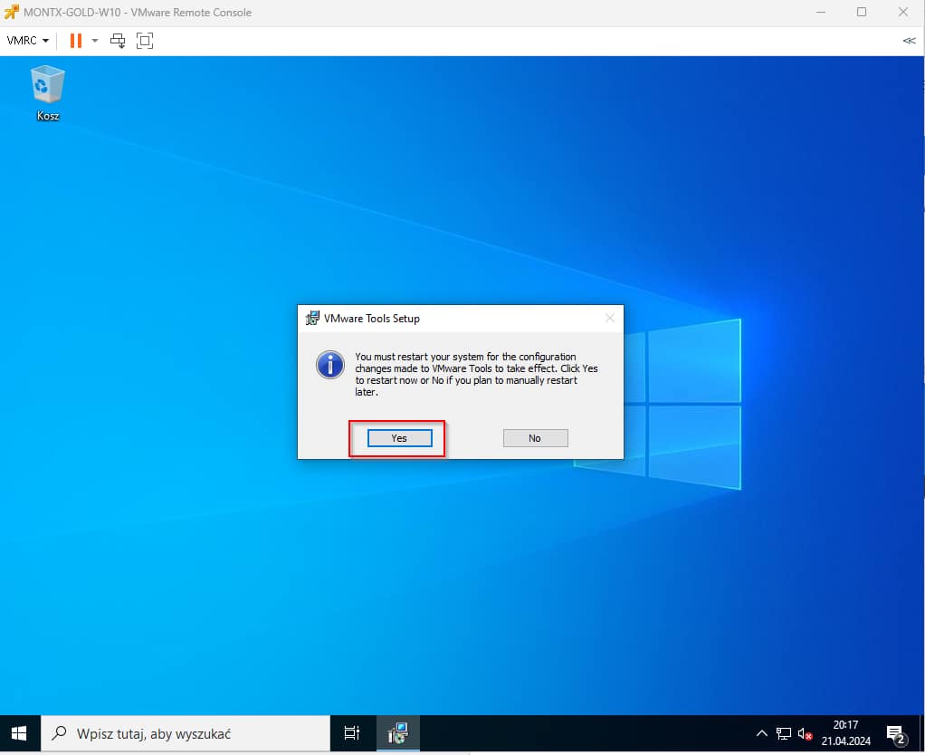The height and width of the screenshot is (755, 925).
Task: Click No to restart manually later
Action: [x=535, y=438]
